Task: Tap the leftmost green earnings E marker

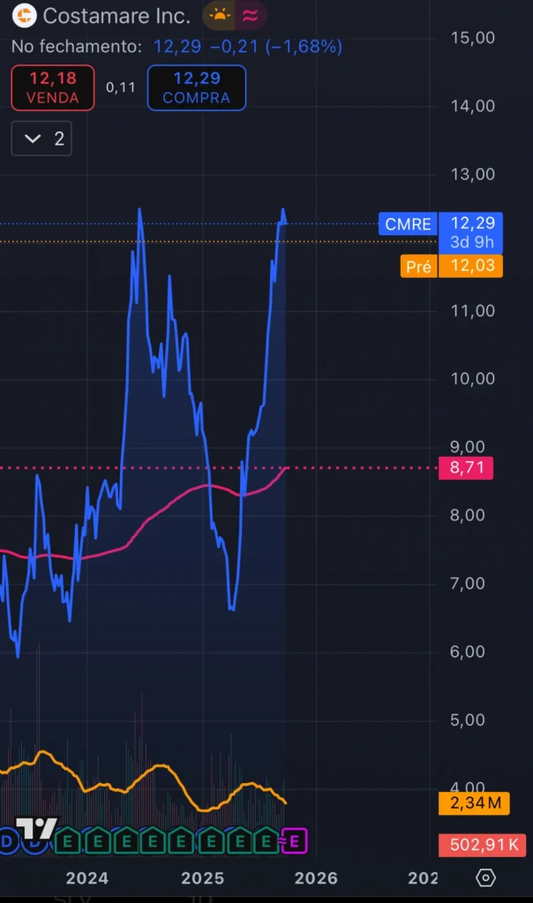Action: pyautogui.click(x=69, y=841)
